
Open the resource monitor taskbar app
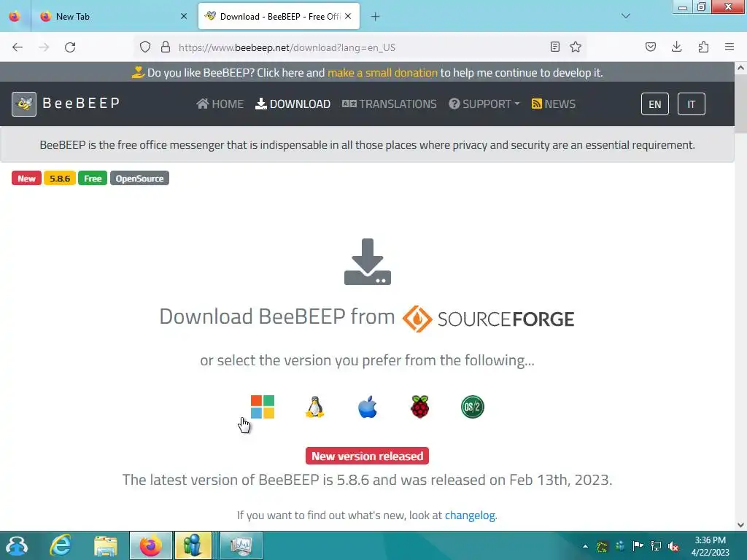point(241,545)
